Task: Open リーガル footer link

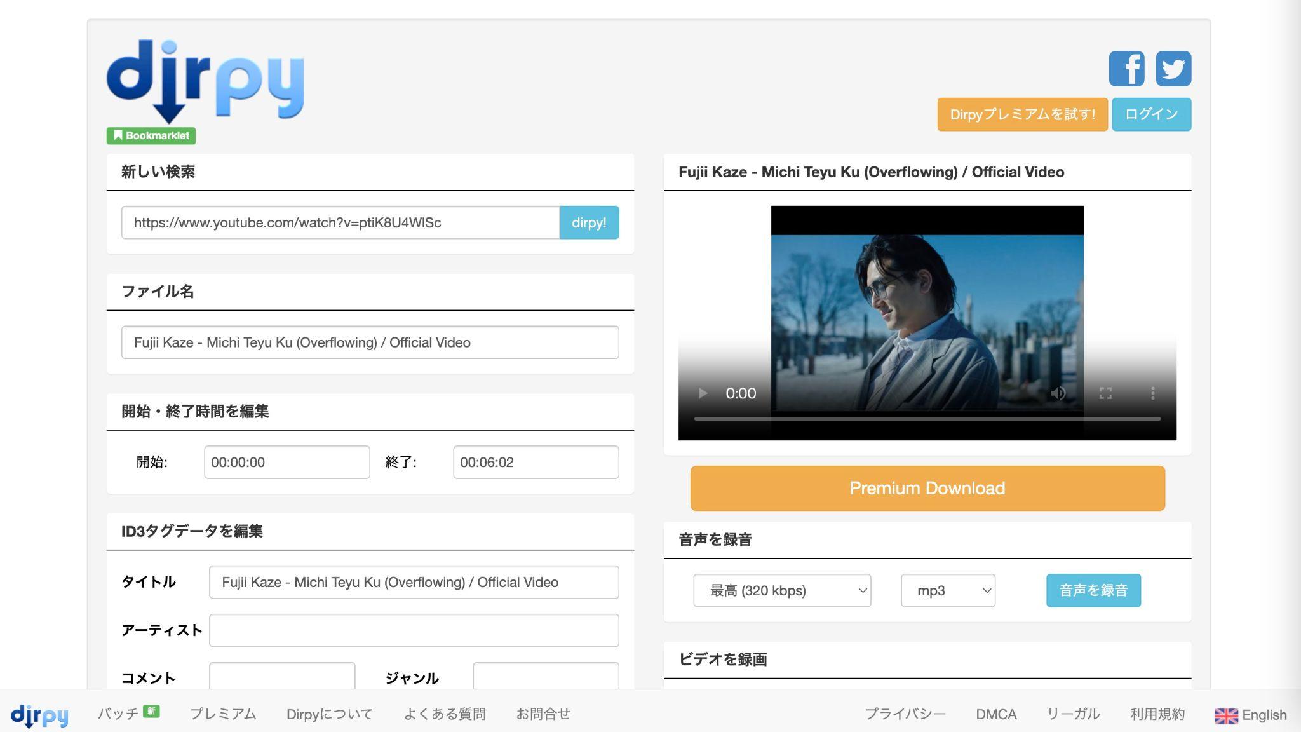Action: [1073, 714]
